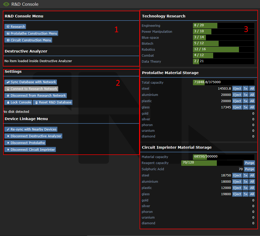Screen dimensions: 260x236
Task: Purge Sulphuric Acid reagent
Action: click(x=249, y=169)
